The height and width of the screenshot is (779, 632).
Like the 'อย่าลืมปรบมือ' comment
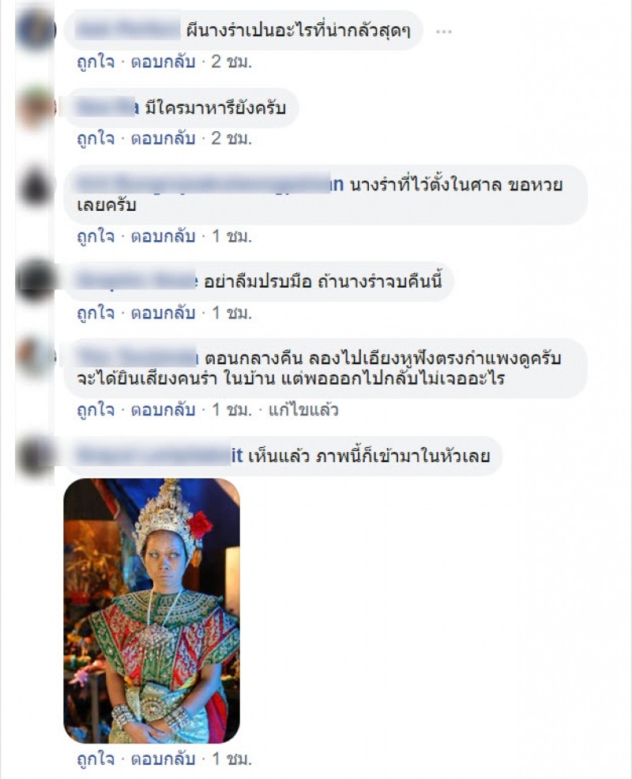pos(96,313)
